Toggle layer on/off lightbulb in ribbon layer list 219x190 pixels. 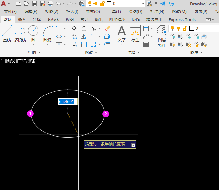[x=172, y=28]
